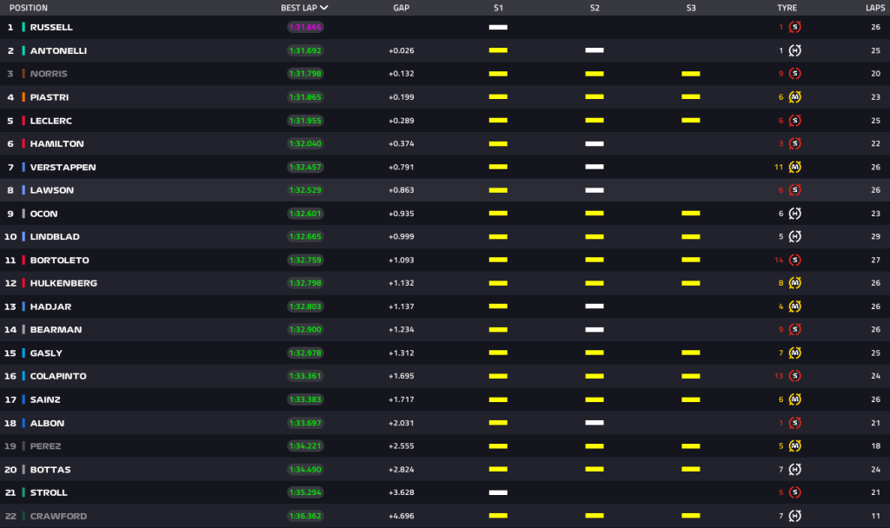The height and width of the screenshot is (528, 890).
Task: Click Sainz's medium tyre icon
Action: coord(794,399)
